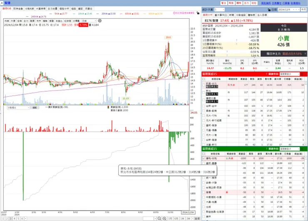Click help icon beside 隔日沖主力 買超佔比

[305, 53]
